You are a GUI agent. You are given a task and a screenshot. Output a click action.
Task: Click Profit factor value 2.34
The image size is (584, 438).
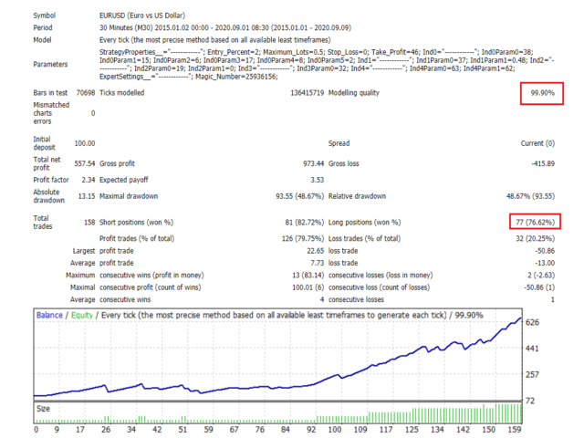pyautogui.click(x=89, y=180)
